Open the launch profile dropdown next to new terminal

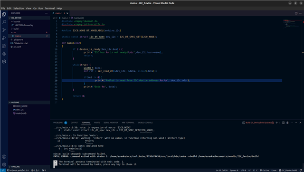pyautogui.click(x=279, y=123)
